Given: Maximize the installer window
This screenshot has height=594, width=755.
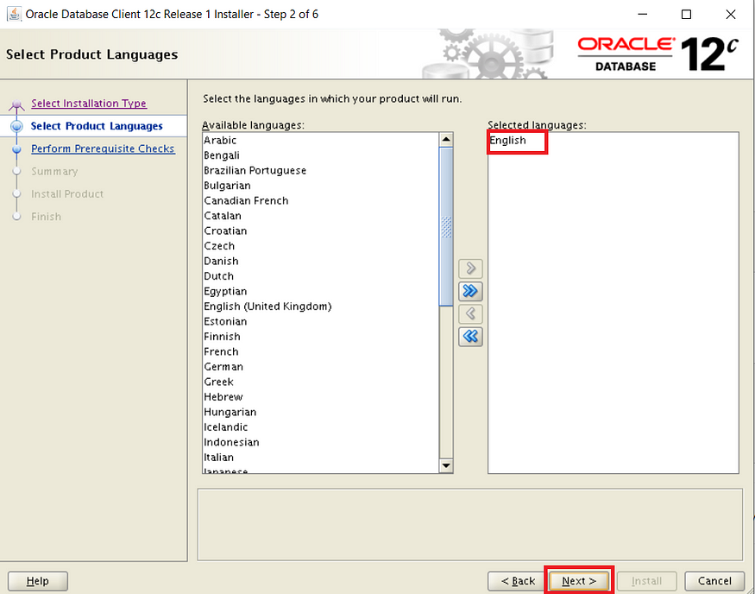Looking at the screenshot, I should point(687,15).
